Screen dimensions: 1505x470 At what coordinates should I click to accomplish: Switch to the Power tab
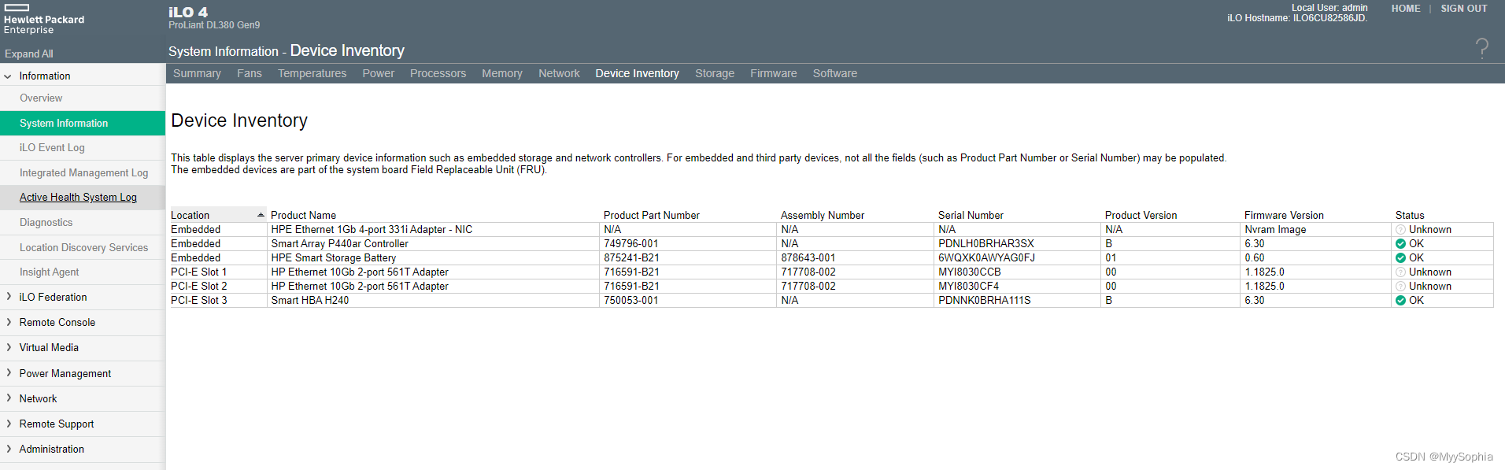[379, 73]
